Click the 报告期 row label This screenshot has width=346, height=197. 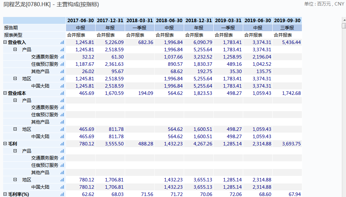pos(11,28)
